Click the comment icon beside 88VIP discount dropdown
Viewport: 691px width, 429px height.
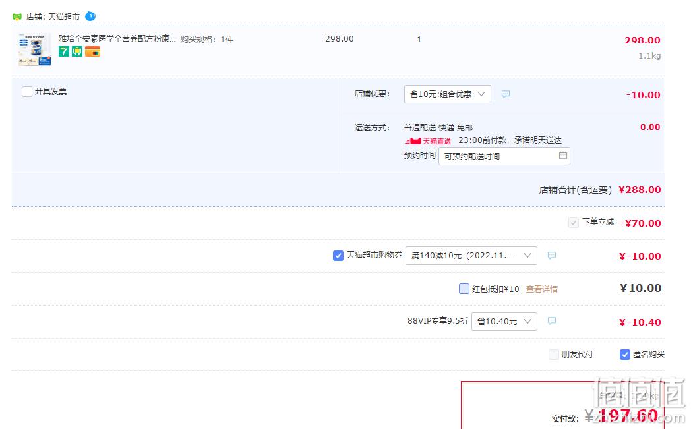point(552,321)
